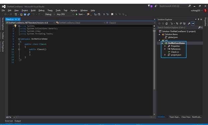Click the Solution Explorer back arrow
Image resolution: width=208 pixels, height=125 pixels.
coord(160,23)
